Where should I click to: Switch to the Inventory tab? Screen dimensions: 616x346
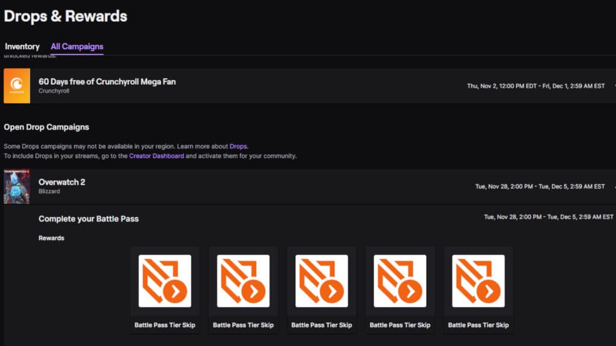[x=22, y=46]
